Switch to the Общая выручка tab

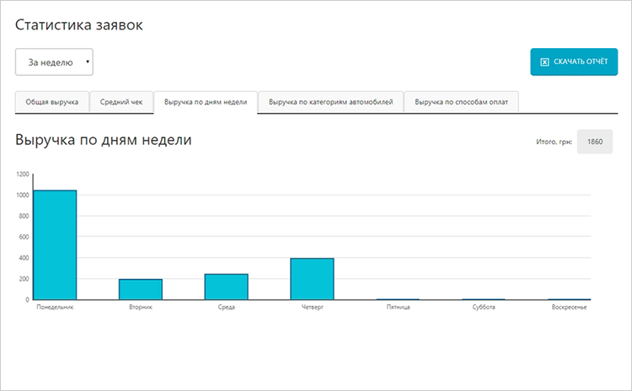point(52,102)
